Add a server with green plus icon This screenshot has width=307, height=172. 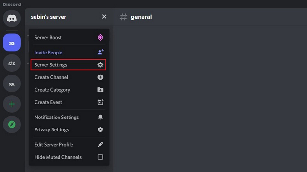click(x=12, y=104)
